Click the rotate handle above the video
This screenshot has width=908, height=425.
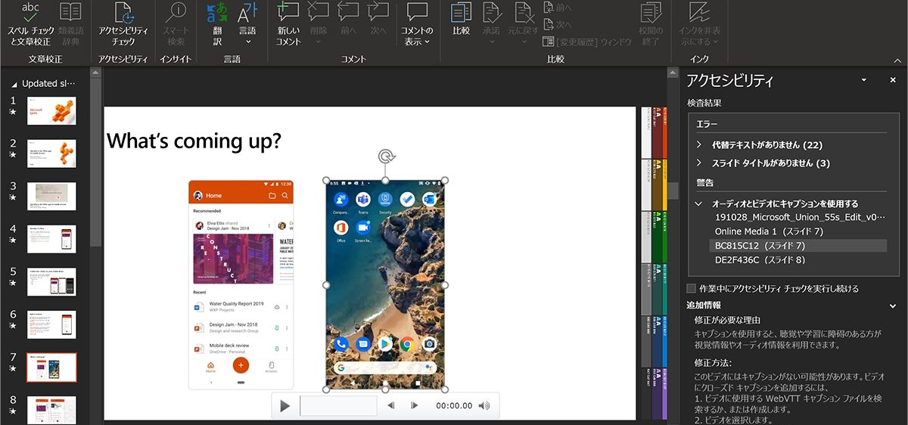click(x=385, y=157)
